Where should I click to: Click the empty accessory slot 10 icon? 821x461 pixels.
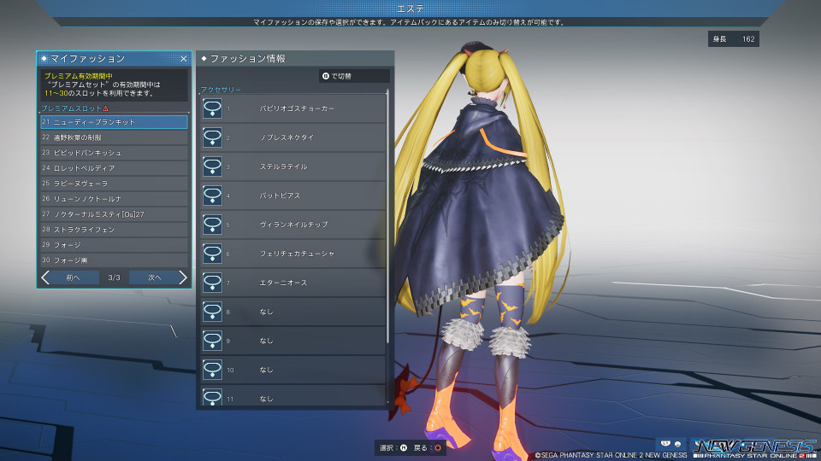click(x=212, y=370)
